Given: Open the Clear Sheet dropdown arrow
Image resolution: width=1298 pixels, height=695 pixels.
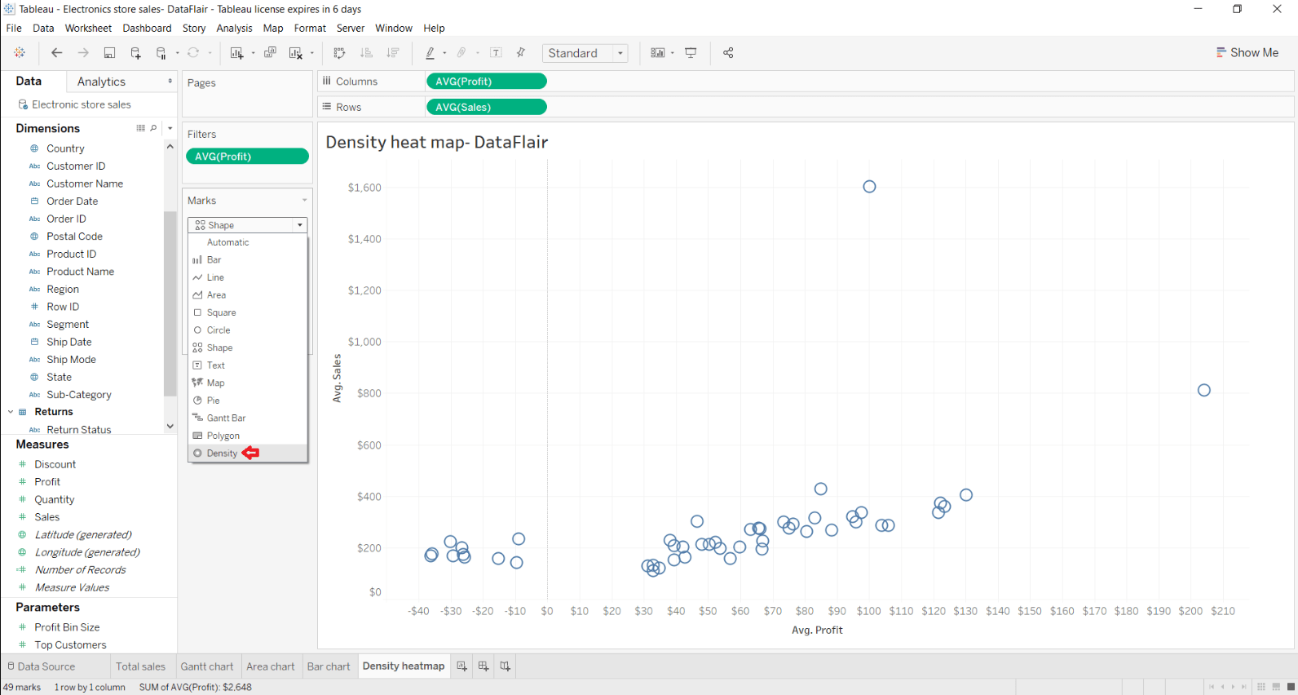Looking at the screenshot, I should click(311, 53).
